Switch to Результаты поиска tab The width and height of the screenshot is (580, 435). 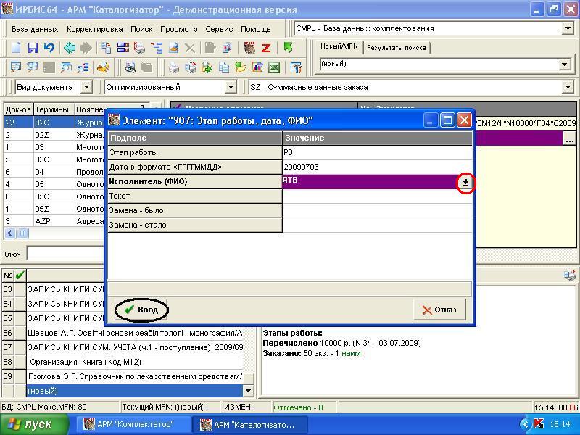(x=396, y=48)
